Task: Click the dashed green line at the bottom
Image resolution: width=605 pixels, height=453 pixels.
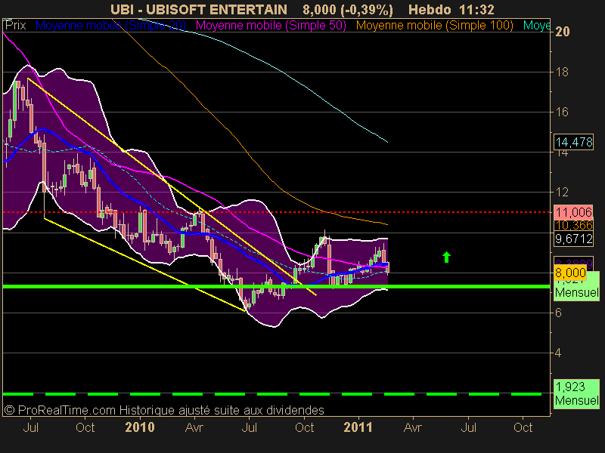Action: (272, 394)
